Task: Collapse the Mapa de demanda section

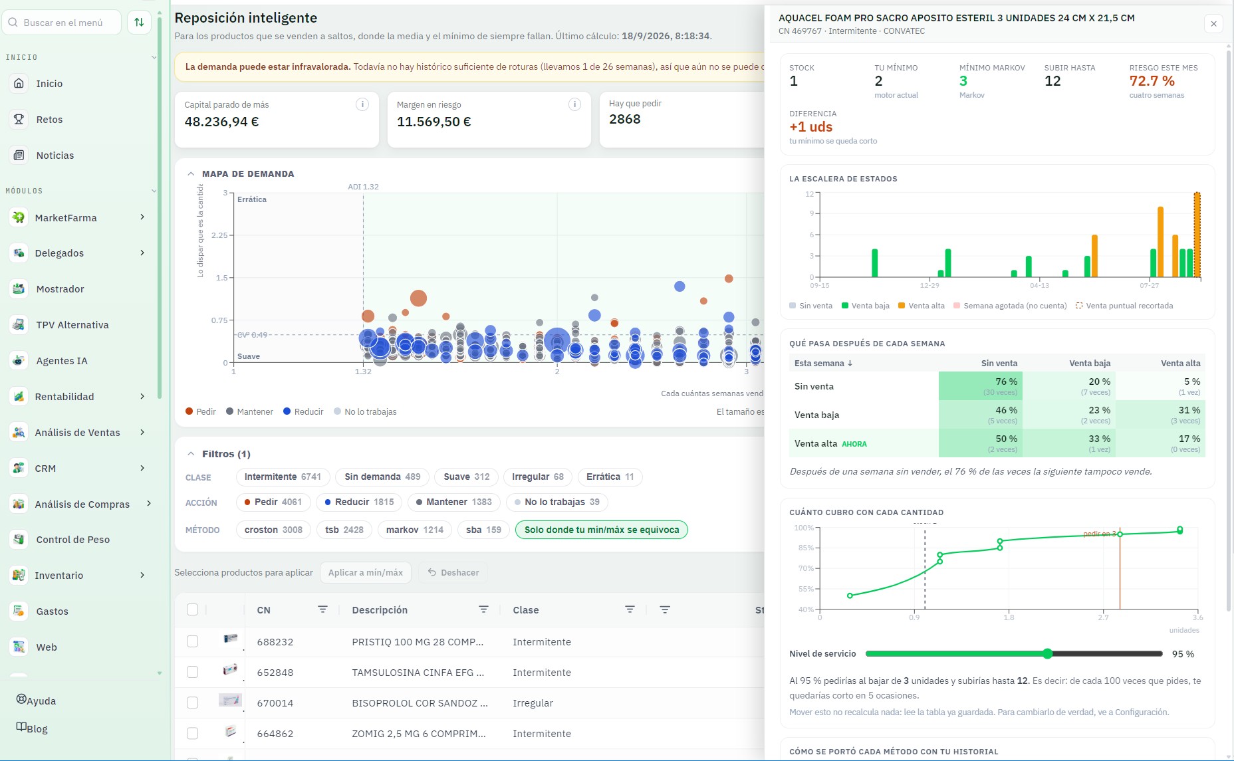Action: pos(191,174)
